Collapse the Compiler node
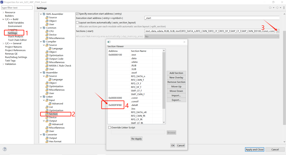Image resolution: width=286 pixels, height=155 pixels. (41, 41)
